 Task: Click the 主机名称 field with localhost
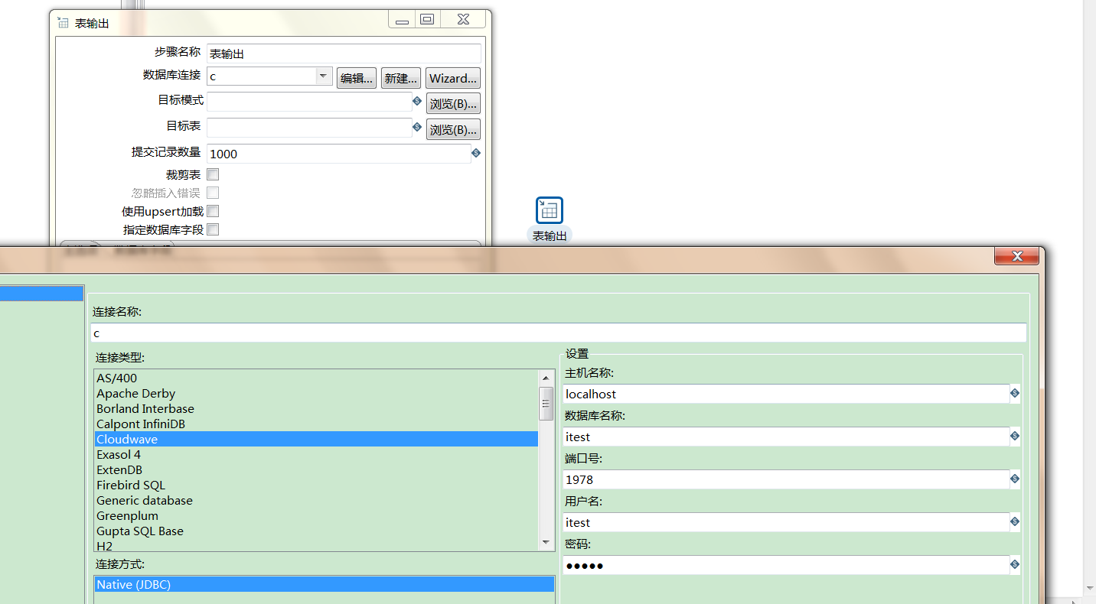click(786, 394)
